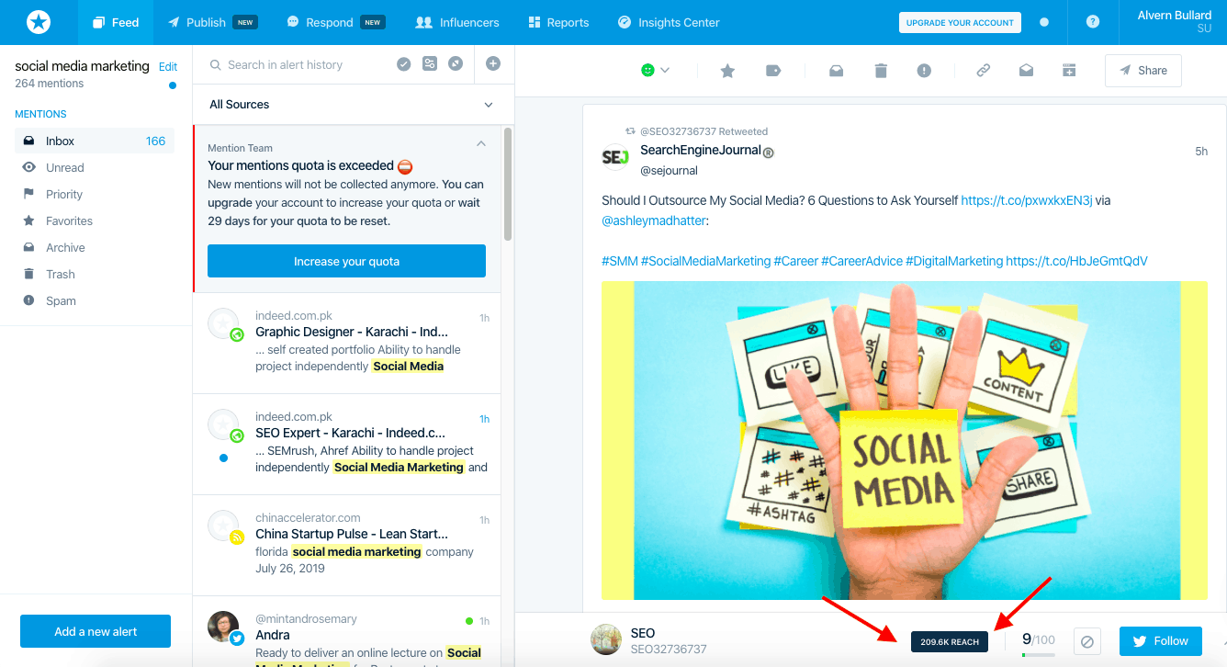Click the #DigitalMarketing hashtag

click(954, 262)
